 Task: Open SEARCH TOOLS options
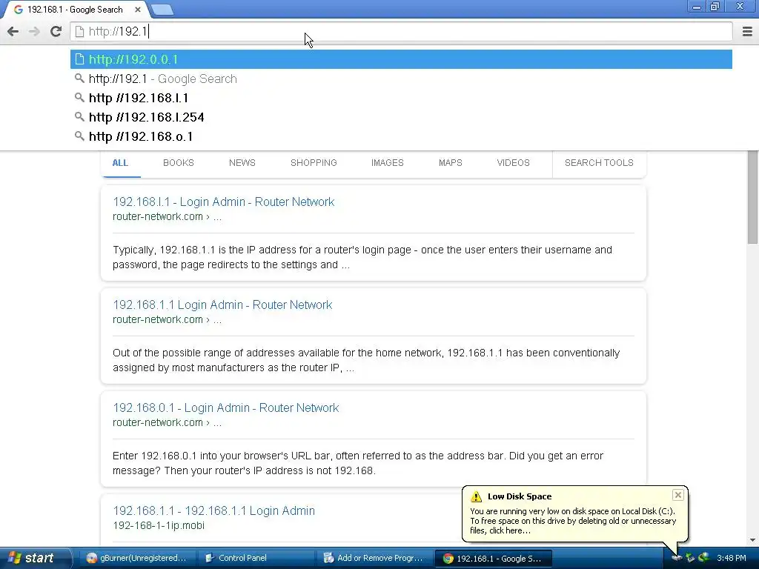(599, 162)
